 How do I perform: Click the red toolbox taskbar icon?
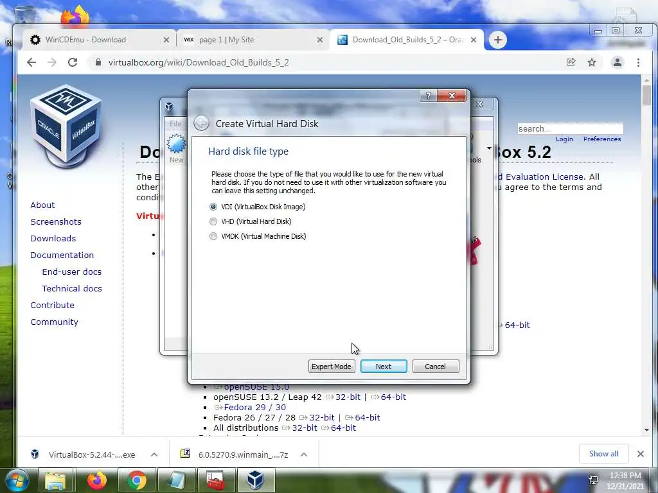click(216, 481)
